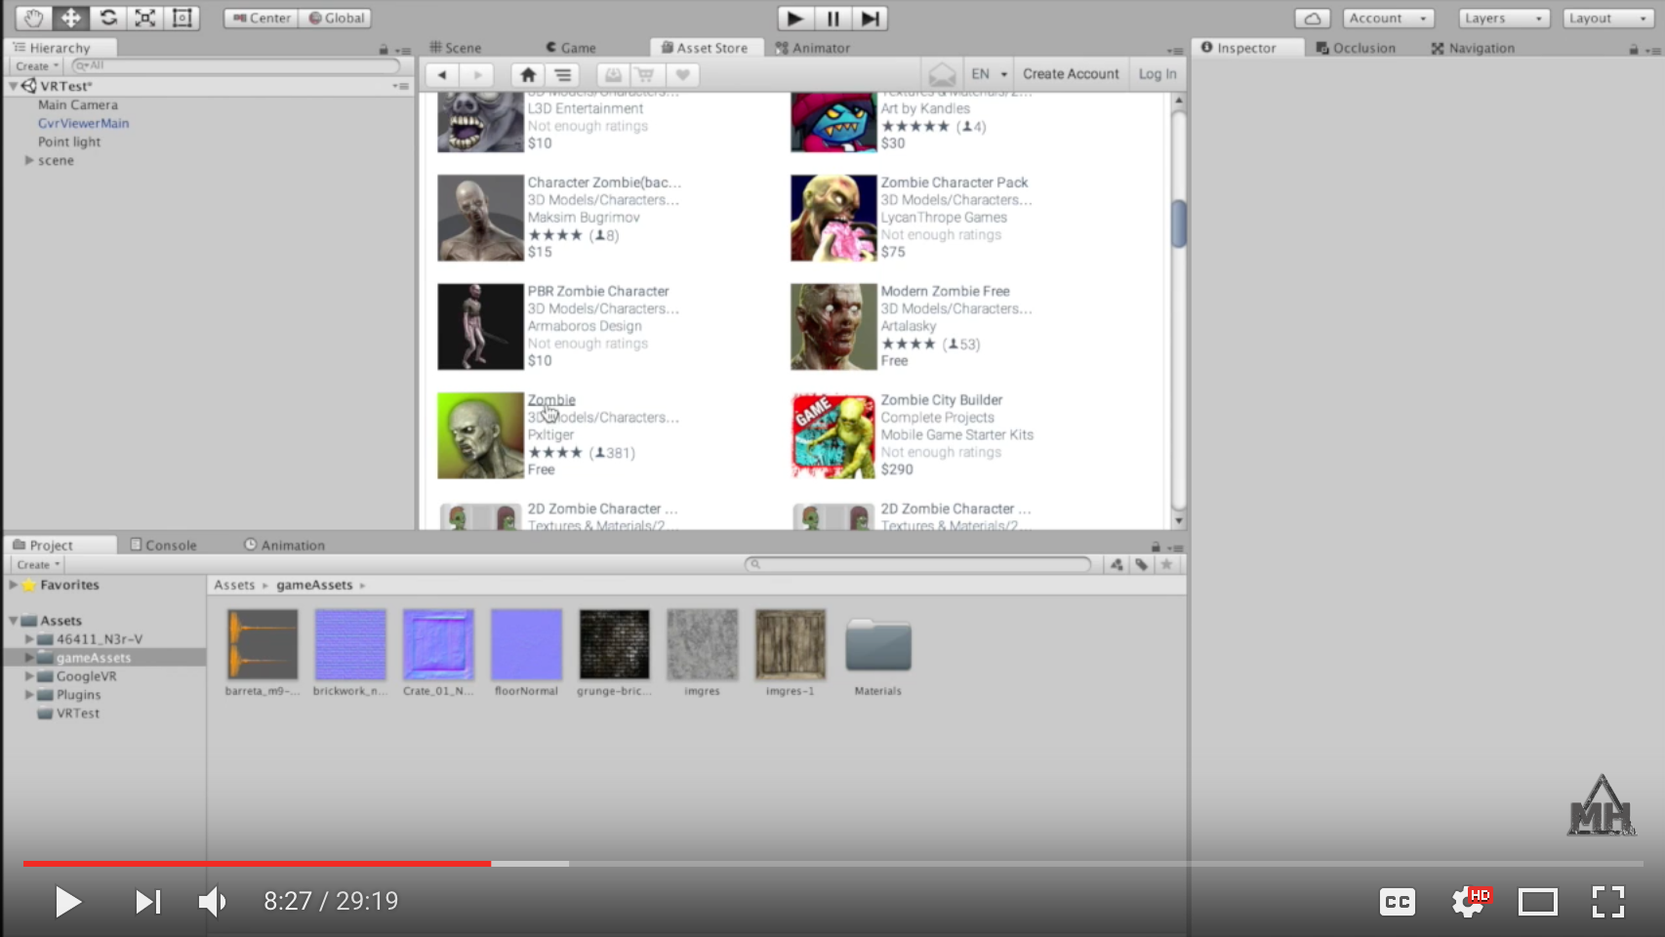1665x937 pixels.
Task: Click Log In in Asset Store
Action: point(1157,74)
